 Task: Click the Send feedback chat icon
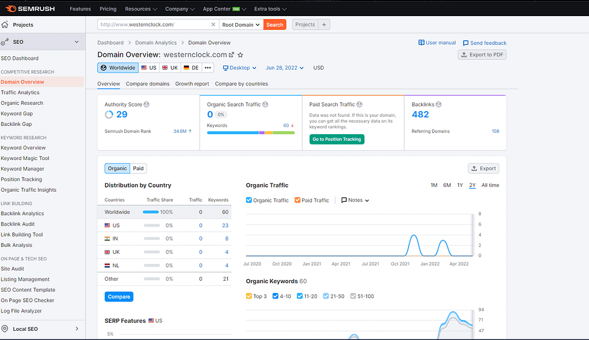[x=465, y=43]
